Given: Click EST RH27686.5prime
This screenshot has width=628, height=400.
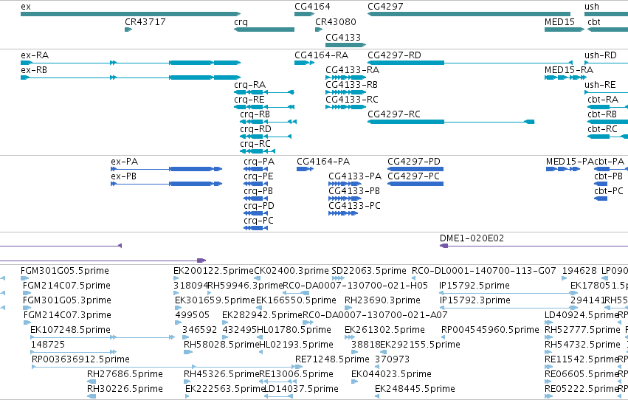Looking at the screenshot, I should (92, 382).
